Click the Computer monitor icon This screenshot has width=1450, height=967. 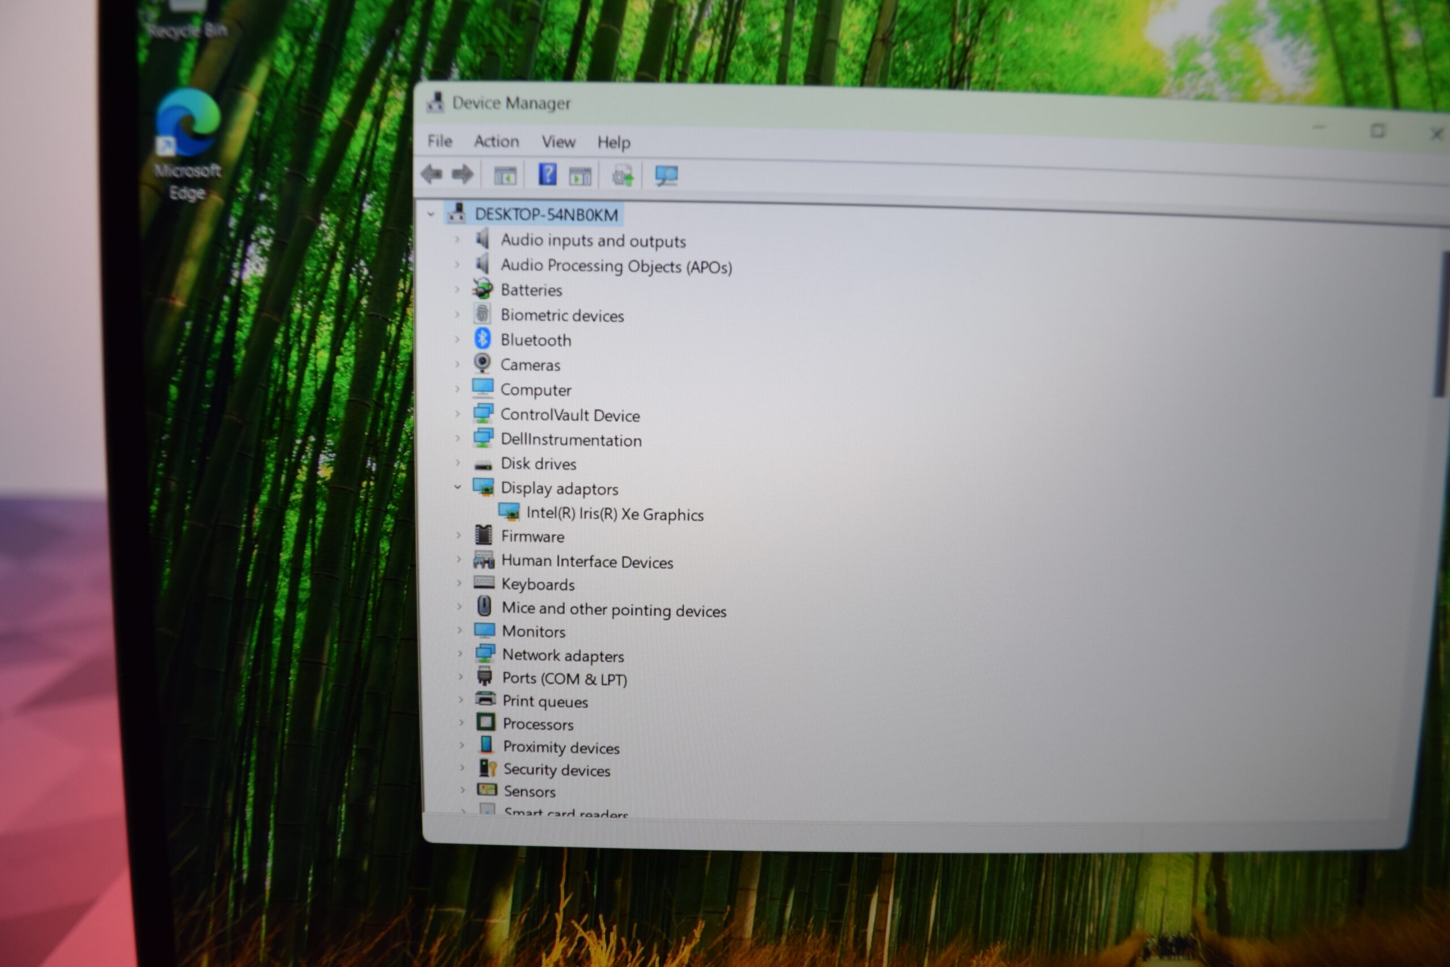[x=483, y=388]
